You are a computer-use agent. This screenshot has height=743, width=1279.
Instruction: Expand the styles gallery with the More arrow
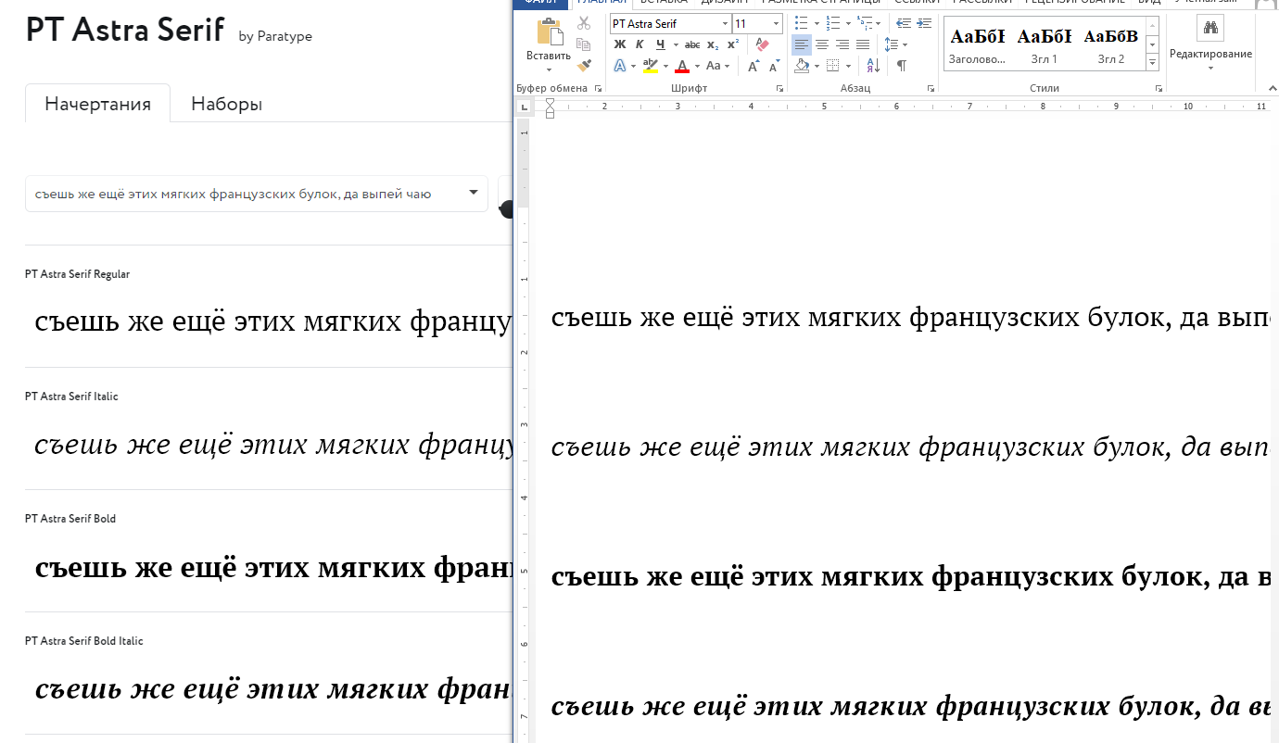tap(1153, 62)
